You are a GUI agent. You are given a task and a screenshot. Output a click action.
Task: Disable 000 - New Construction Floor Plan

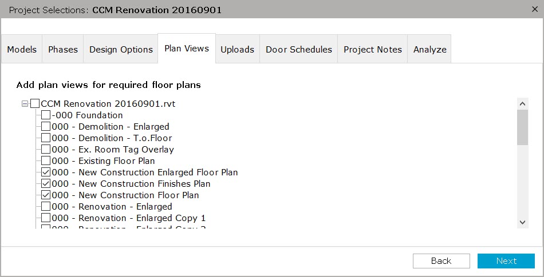tap(46, 195)
